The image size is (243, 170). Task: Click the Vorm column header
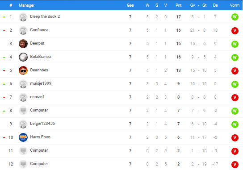coord(235,5)
